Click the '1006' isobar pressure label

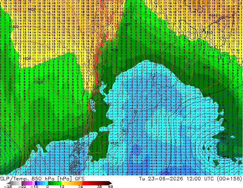(223, 121)
